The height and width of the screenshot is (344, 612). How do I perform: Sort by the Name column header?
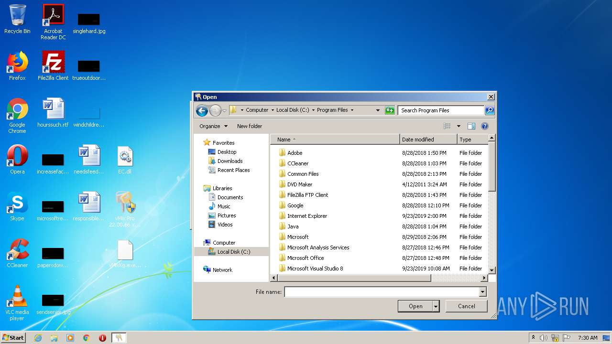pos(335,140)
